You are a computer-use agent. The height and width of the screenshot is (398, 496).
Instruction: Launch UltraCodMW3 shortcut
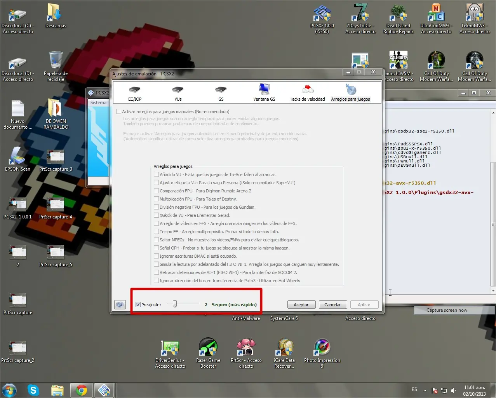coord(436,19)
